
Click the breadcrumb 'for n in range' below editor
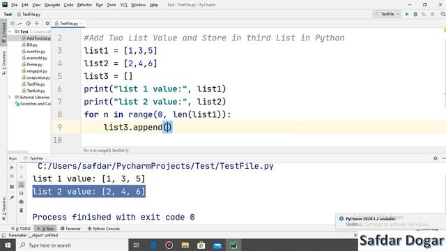pyautogui.click(x=106, y=151)
